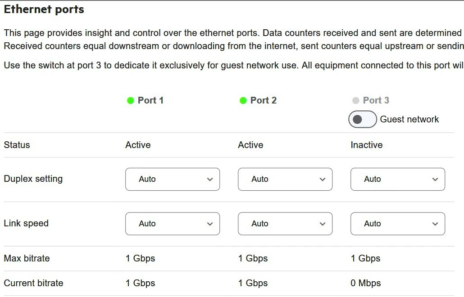The image size is (464, 297).
Task: Click the Port 3 column heading
Action: 376,100
